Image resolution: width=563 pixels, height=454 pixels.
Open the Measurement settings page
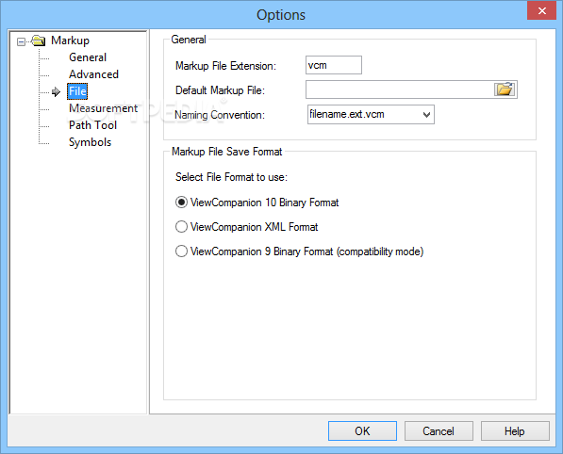(x=103, y=108)
